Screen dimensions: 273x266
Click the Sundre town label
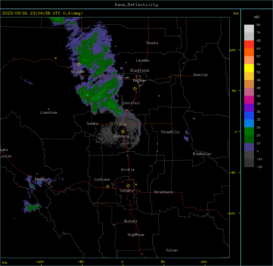coord(92,124)
